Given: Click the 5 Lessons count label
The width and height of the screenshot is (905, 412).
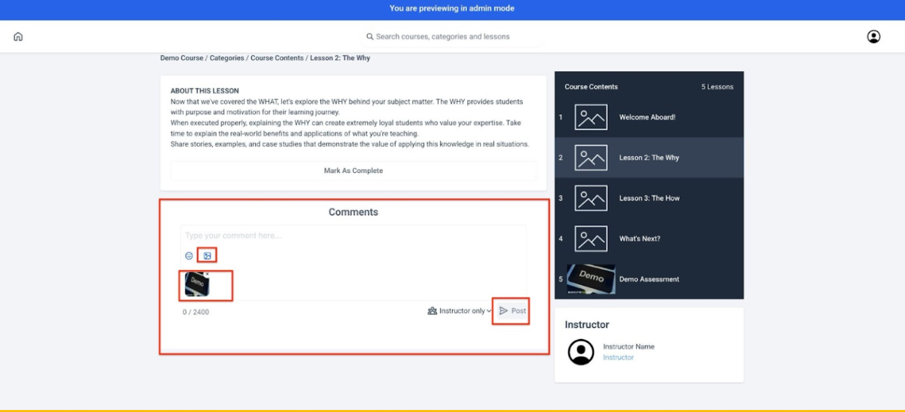Looking at the screenshot, I should pyautogui.click(x=717, y=87).
